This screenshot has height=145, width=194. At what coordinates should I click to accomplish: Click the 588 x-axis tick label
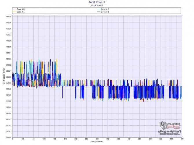point(161,139)
